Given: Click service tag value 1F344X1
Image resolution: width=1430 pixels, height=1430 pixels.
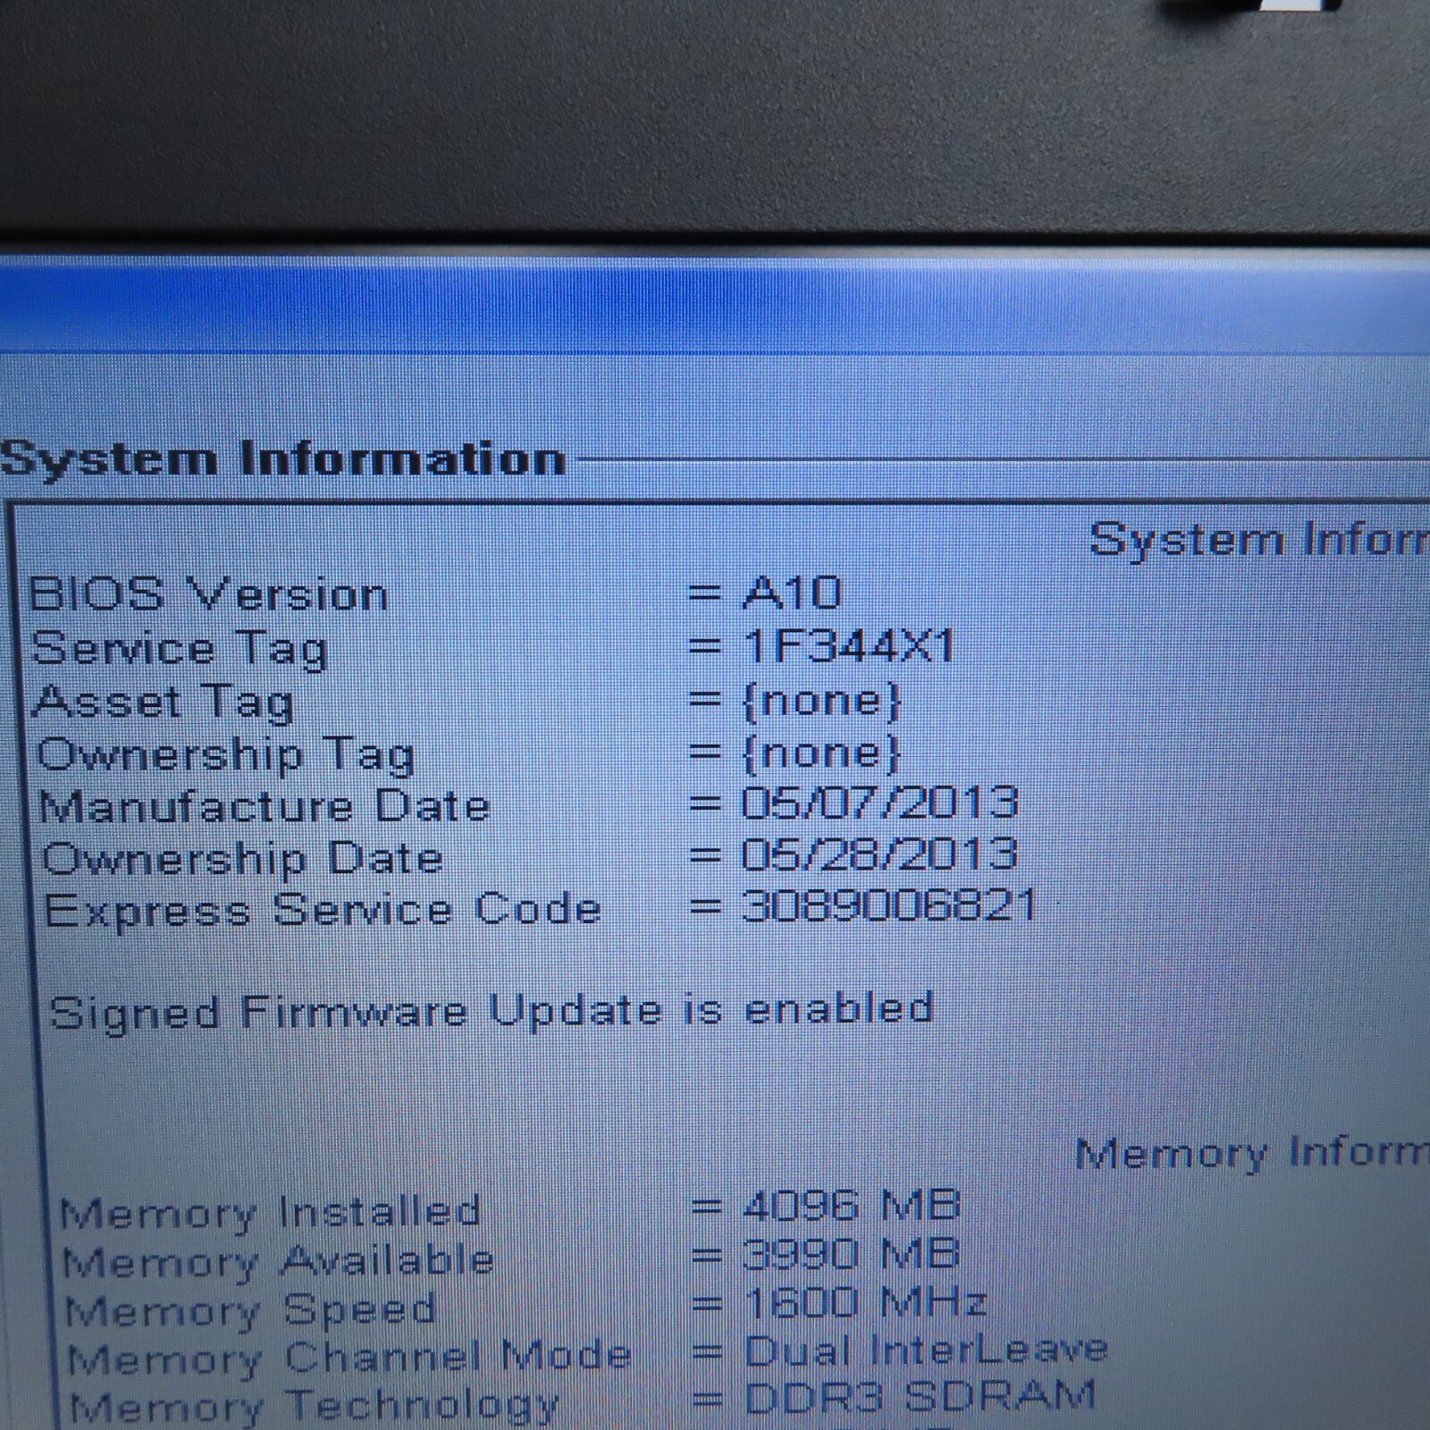Looking at the screenshot, I should tap(848, 645).
